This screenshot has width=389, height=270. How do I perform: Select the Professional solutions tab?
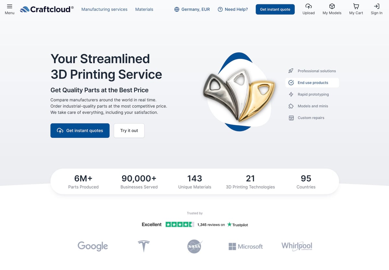click(312, 71)
